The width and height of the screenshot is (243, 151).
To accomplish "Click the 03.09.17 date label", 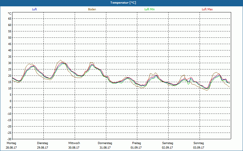I will tap(199, 148).
